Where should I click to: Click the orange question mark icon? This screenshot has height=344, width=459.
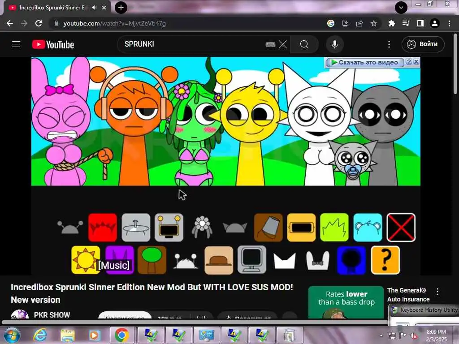click(385, 260)
